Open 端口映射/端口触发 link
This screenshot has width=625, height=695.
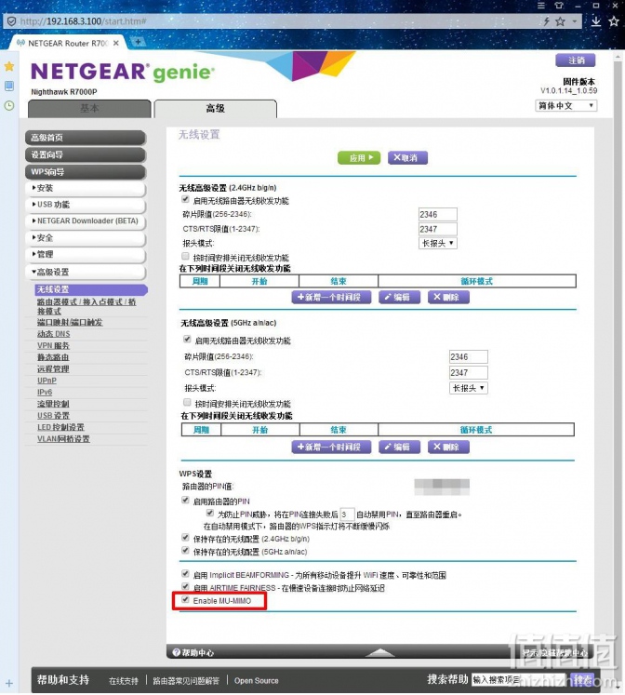coord(70,322)
